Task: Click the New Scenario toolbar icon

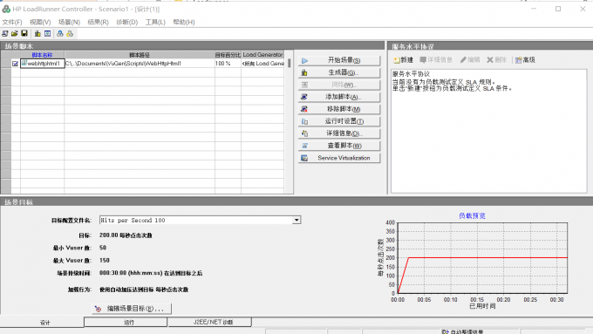Action: pyautogui.click(x=5, y=34)
